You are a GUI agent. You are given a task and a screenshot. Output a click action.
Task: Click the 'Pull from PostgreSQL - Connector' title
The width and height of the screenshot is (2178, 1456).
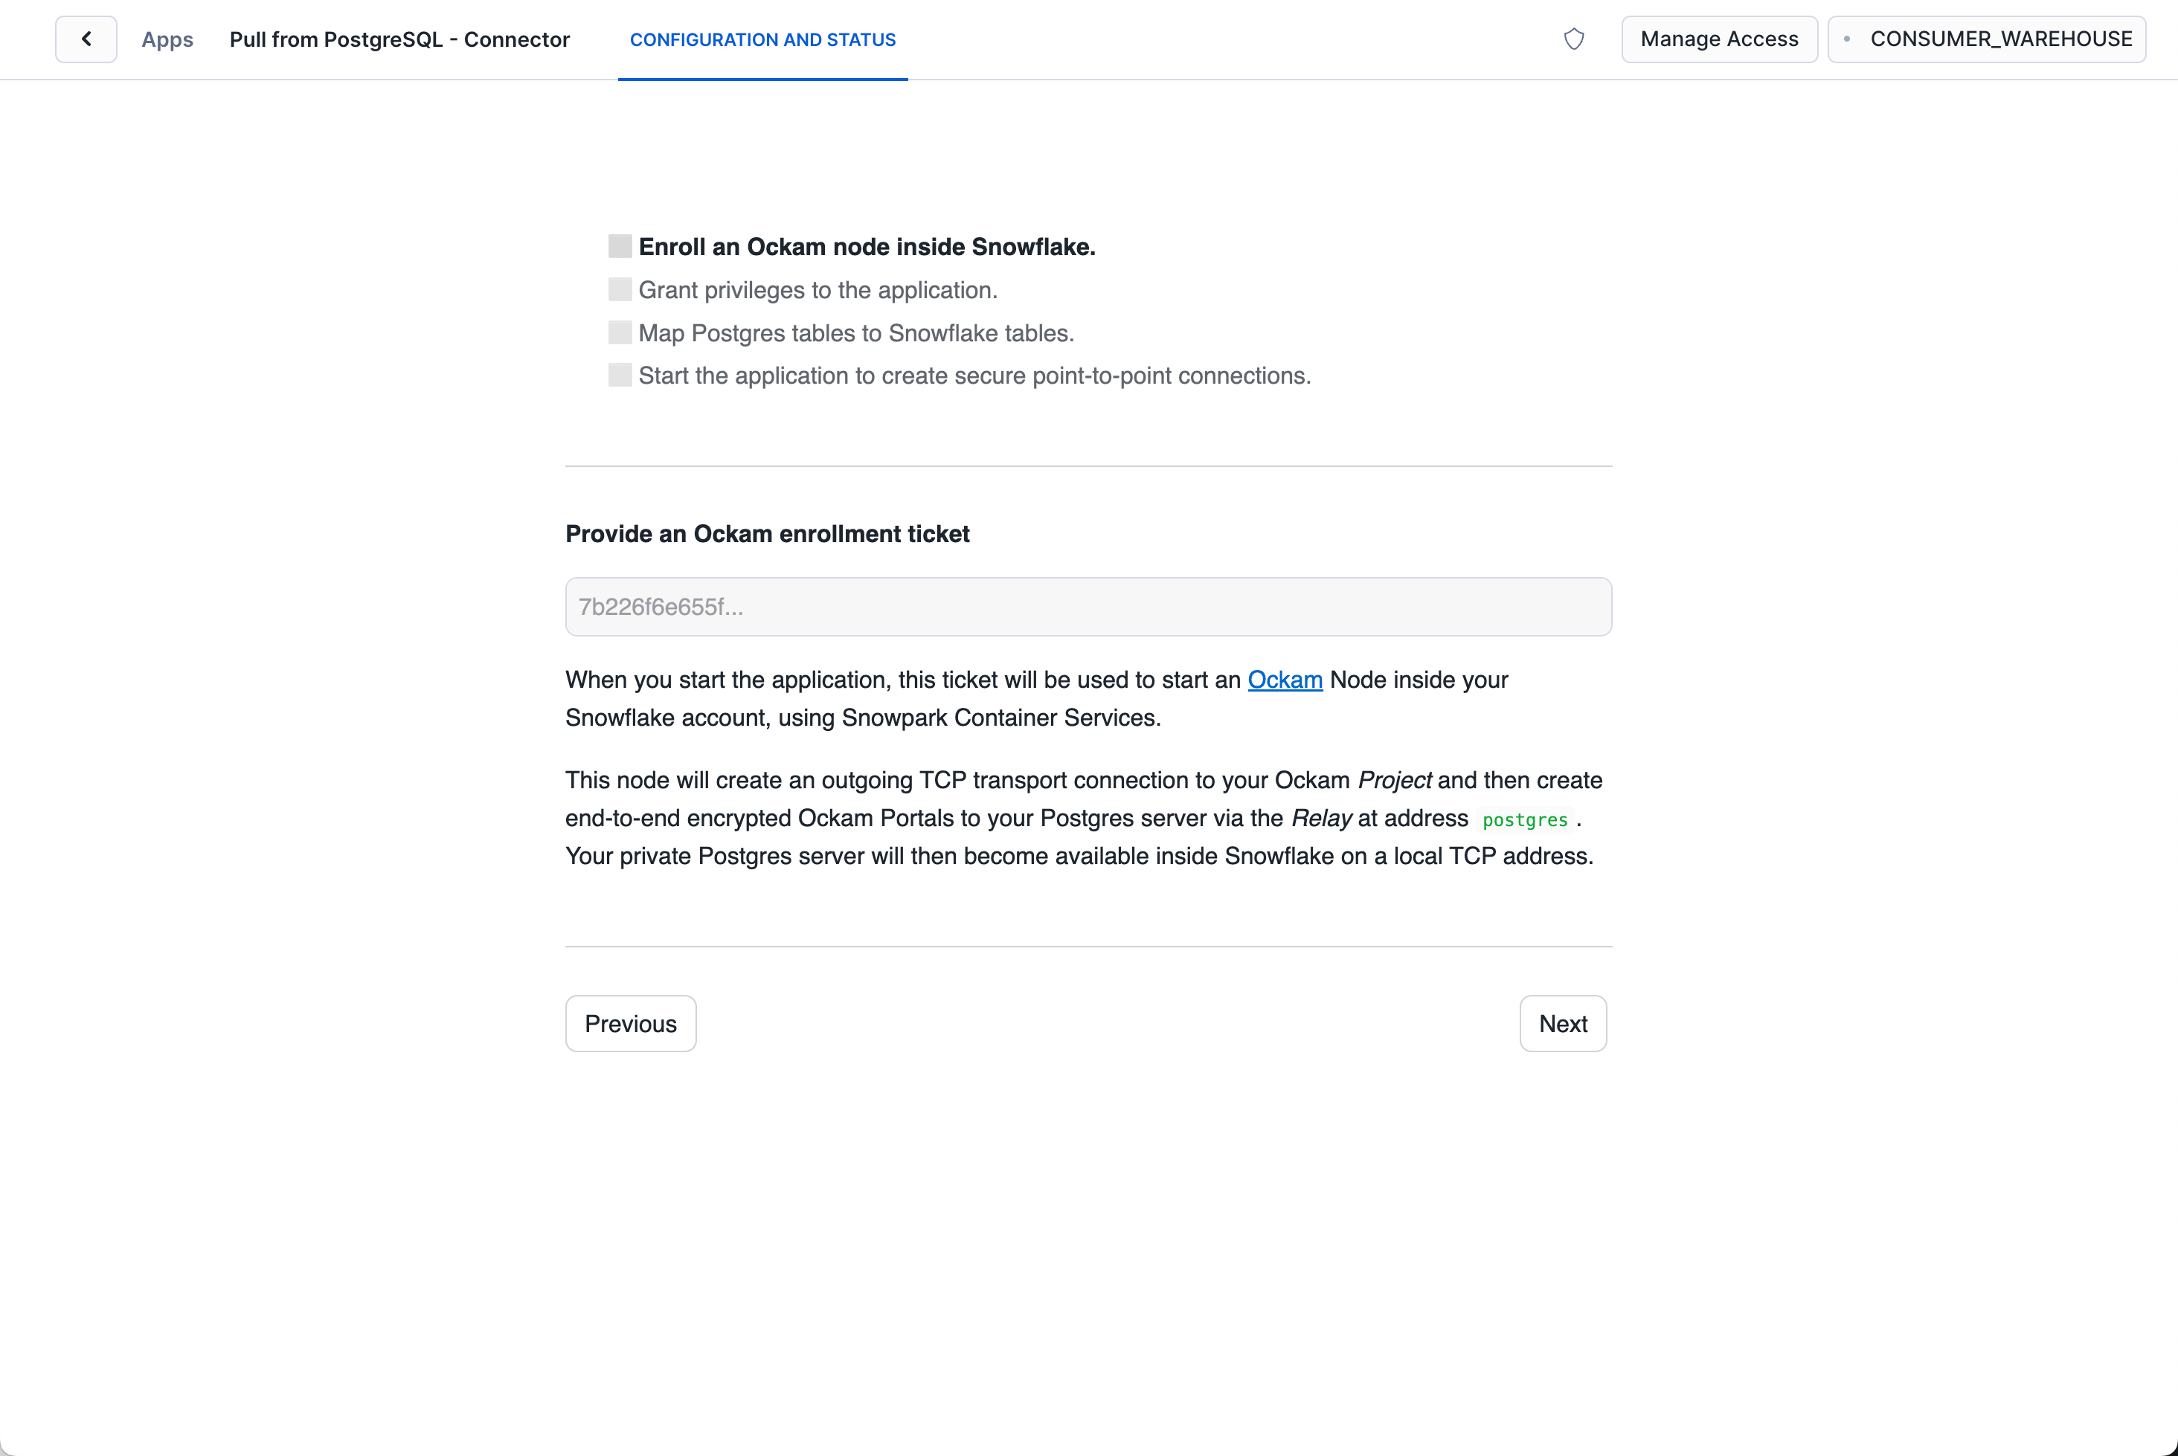coord(399,39)
